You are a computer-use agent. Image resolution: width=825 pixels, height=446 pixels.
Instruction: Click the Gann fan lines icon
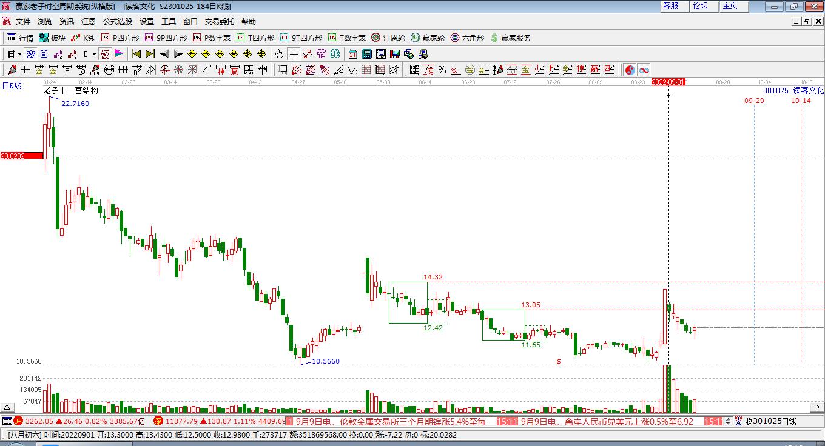295,70
